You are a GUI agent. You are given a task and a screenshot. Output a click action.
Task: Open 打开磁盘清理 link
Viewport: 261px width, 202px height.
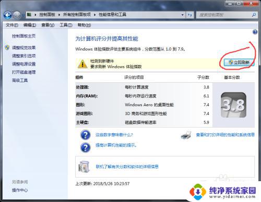[23, 72]
